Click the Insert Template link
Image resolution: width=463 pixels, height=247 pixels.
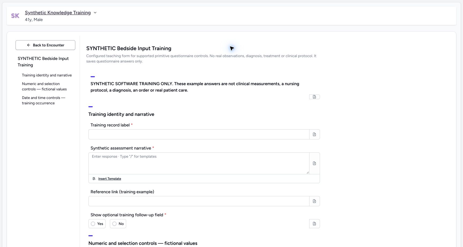click(110, 179)
